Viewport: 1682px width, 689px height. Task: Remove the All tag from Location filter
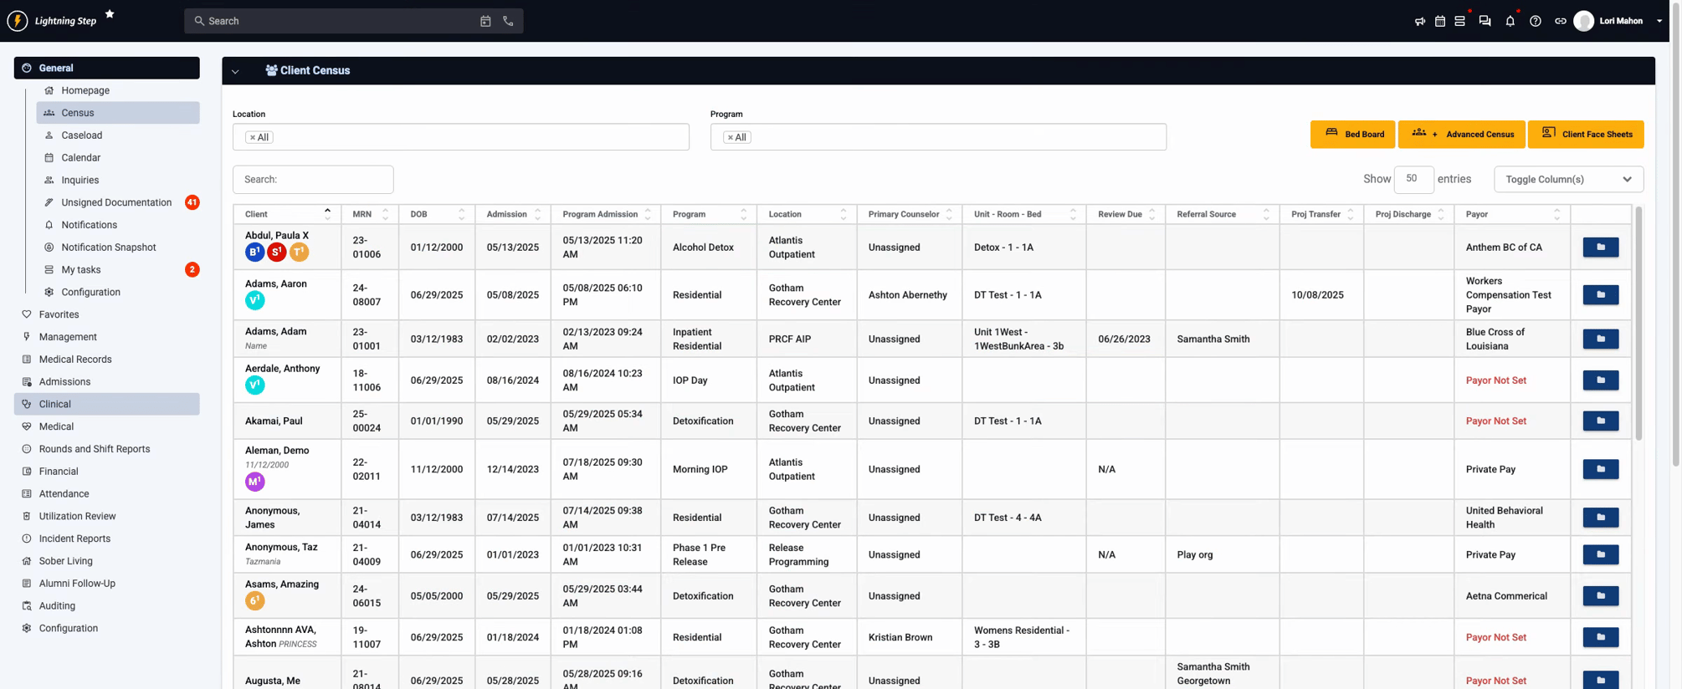coord(253,138)
